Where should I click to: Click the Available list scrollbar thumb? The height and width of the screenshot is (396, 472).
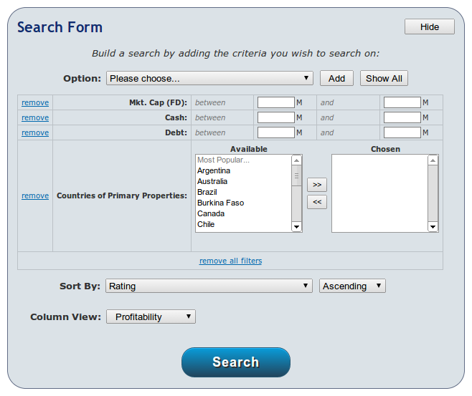(x=296, y=175)
